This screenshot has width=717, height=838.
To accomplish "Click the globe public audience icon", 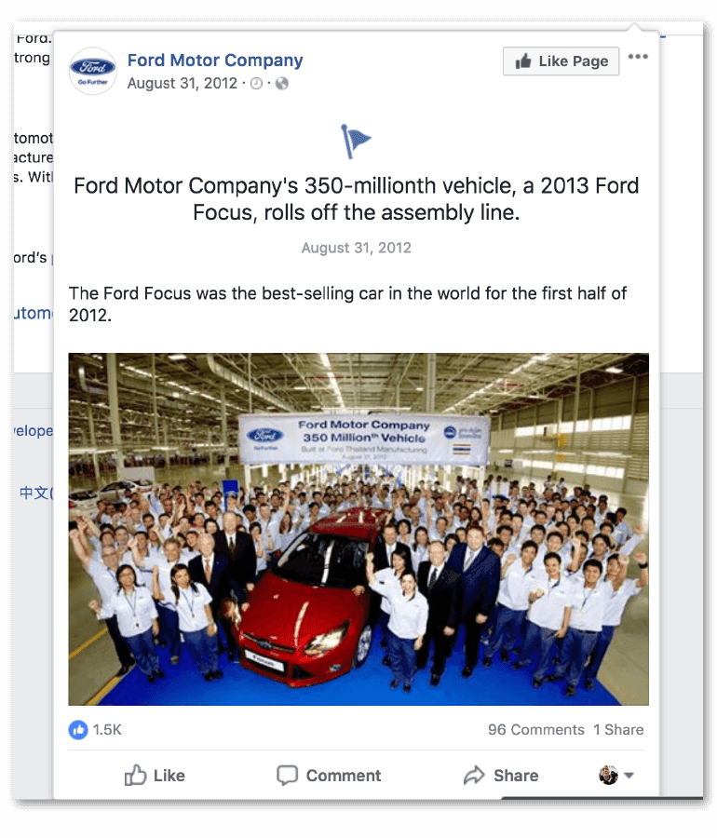I will (281, 84).
